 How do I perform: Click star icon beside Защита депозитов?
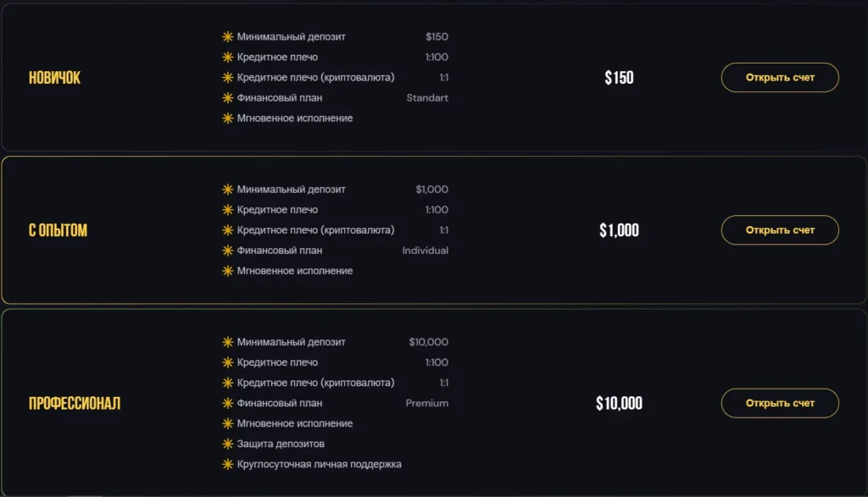[227, 444]
